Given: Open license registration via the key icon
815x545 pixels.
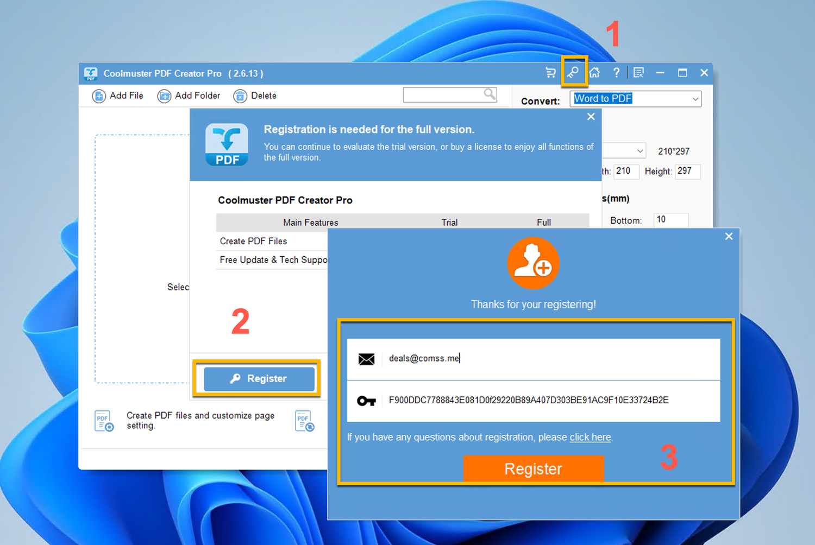Looking at the screenshot, I should [574, 72].
